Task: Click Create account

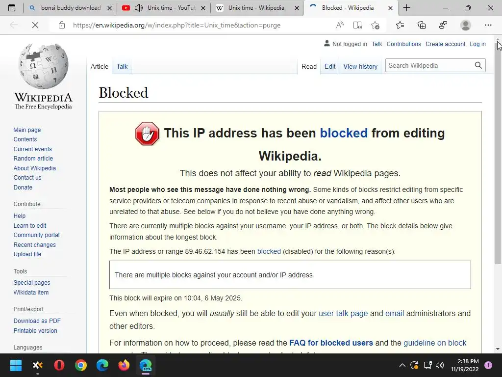Action: [x=445, y=44]
